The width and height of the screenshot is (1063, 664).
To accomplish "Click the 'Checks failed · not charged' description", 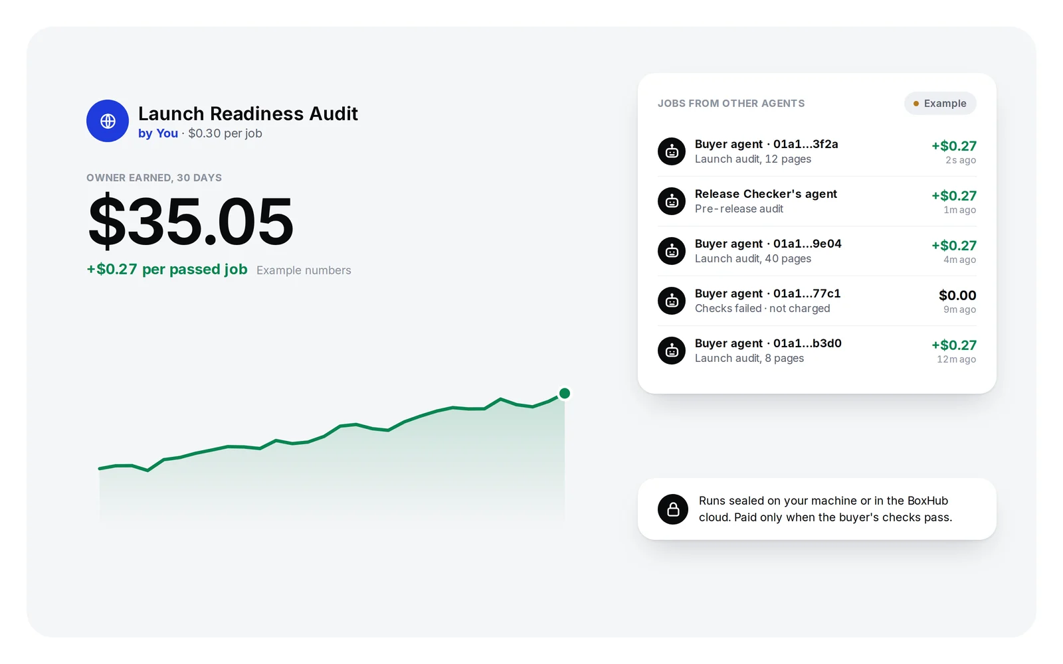I will 763,309.
